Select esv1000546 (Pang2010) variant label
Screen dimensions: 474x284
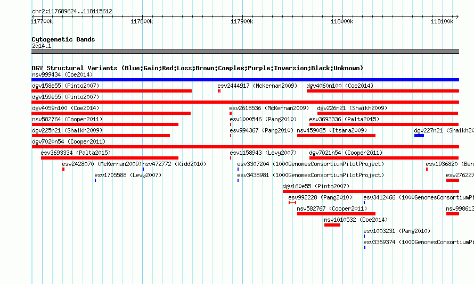coord(263,119)
